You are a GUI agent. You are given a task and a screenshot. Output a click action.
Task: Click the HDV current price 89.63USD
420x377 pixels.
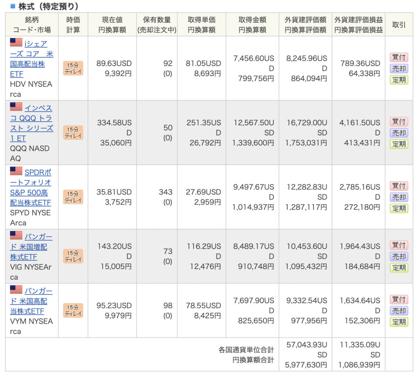[x=114, y=64]
